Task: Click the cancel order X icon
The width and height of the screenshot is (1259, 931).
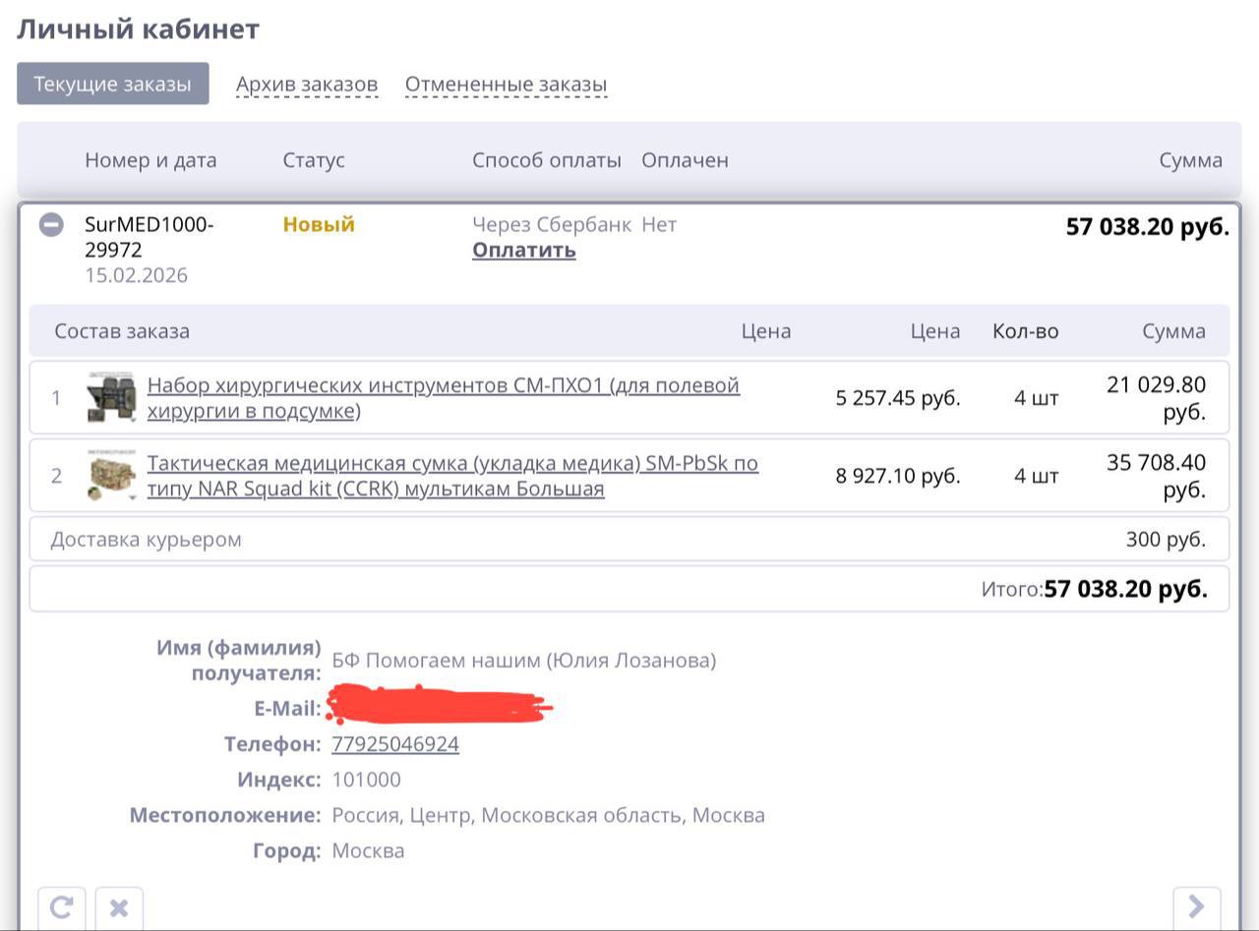Action: tap(118, 906)
